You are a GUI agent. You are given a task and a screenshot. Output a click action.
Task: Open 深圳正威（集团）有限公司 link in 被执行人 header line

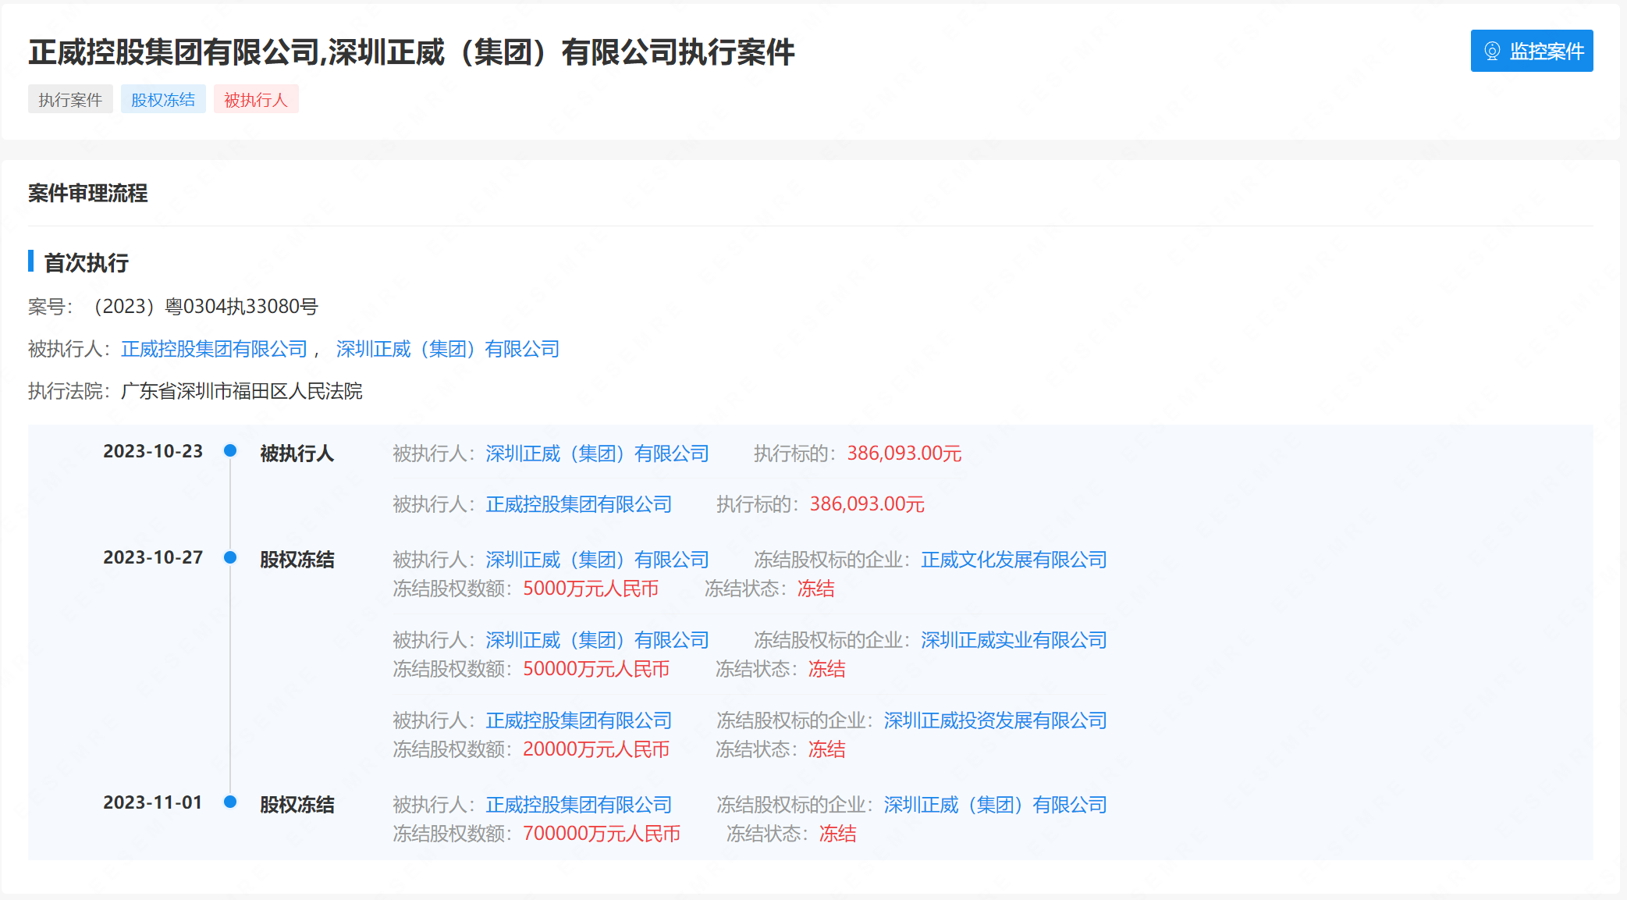[x=448, y=349]
